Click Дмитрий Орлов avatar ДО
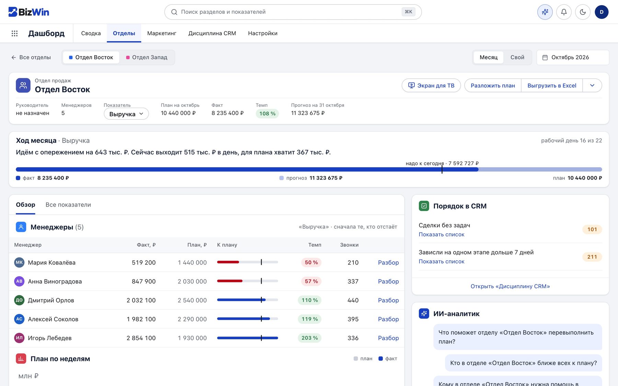Screen dimensions: 618x386 [19, 300]
